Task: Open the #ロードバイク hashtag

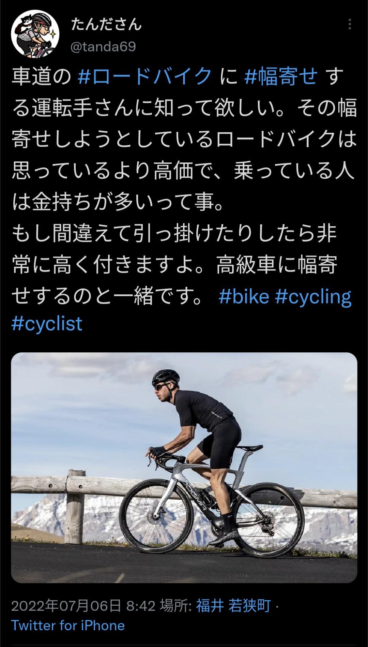Action: [x=145, y=76]
